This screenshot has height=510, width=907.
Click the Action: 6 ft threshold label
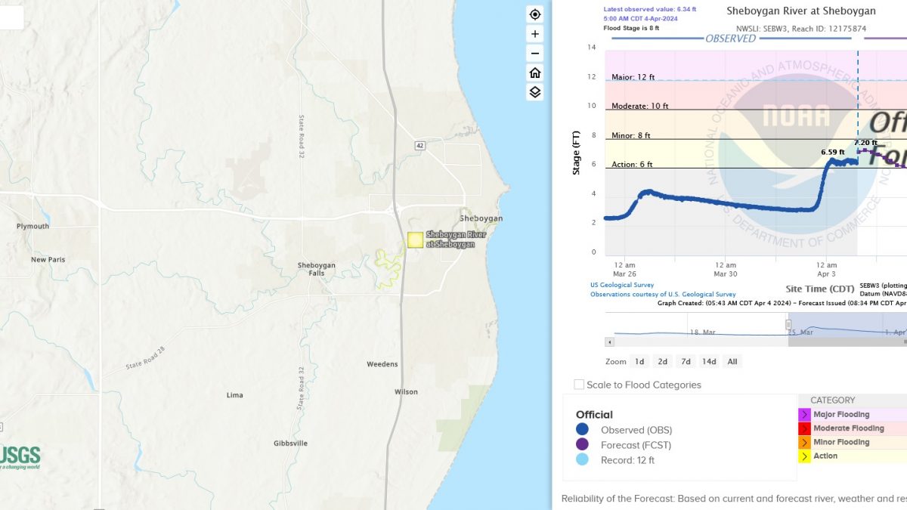tap(632, 165)
